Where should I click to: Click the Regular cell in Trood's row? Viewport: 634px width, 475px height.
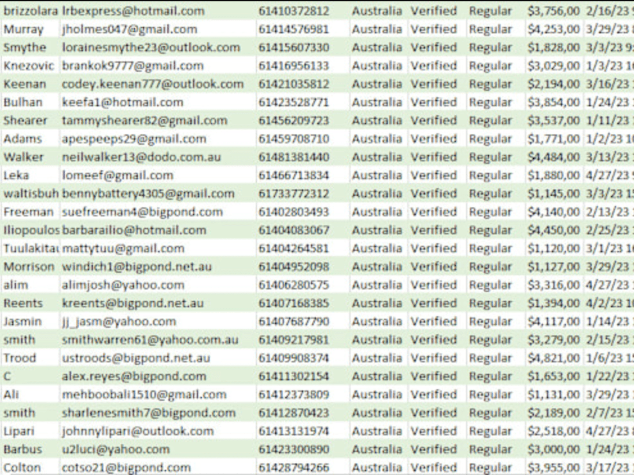[495, 358]
